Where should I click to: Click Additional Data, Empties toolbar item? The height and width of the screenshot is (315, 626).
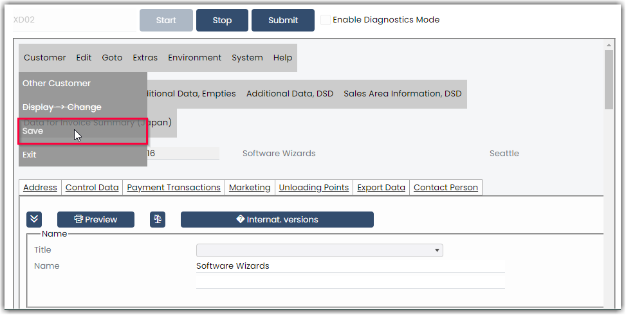[192, 94]
